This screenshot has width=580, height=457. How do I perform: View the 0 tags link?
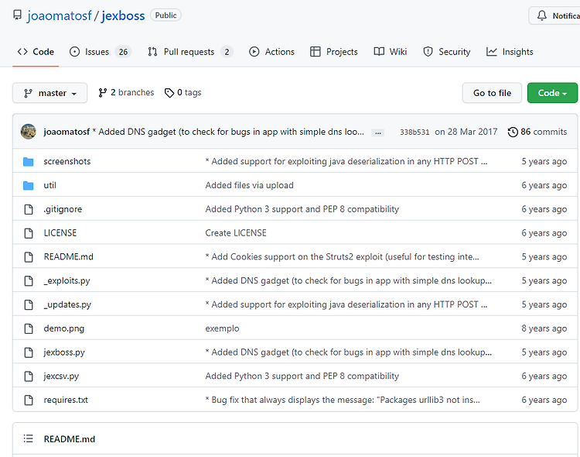click(x=183, y=93)
